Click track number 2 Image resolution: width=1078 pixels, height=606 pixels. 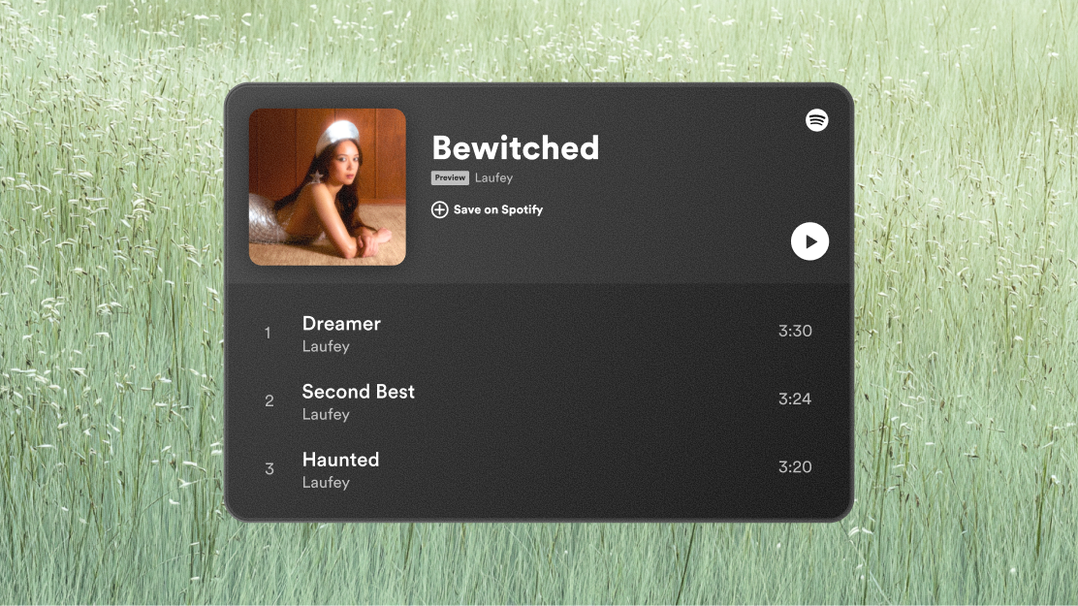pos(269,401)
